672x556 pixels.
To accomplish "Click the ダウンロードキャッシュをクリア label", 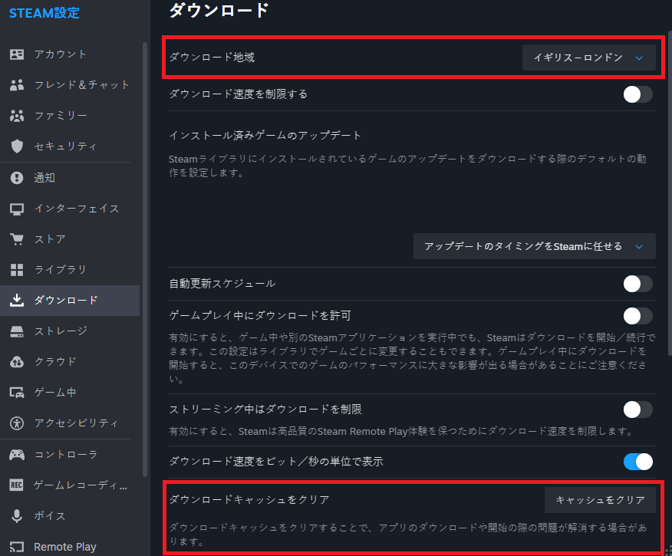I will (249, 499).
